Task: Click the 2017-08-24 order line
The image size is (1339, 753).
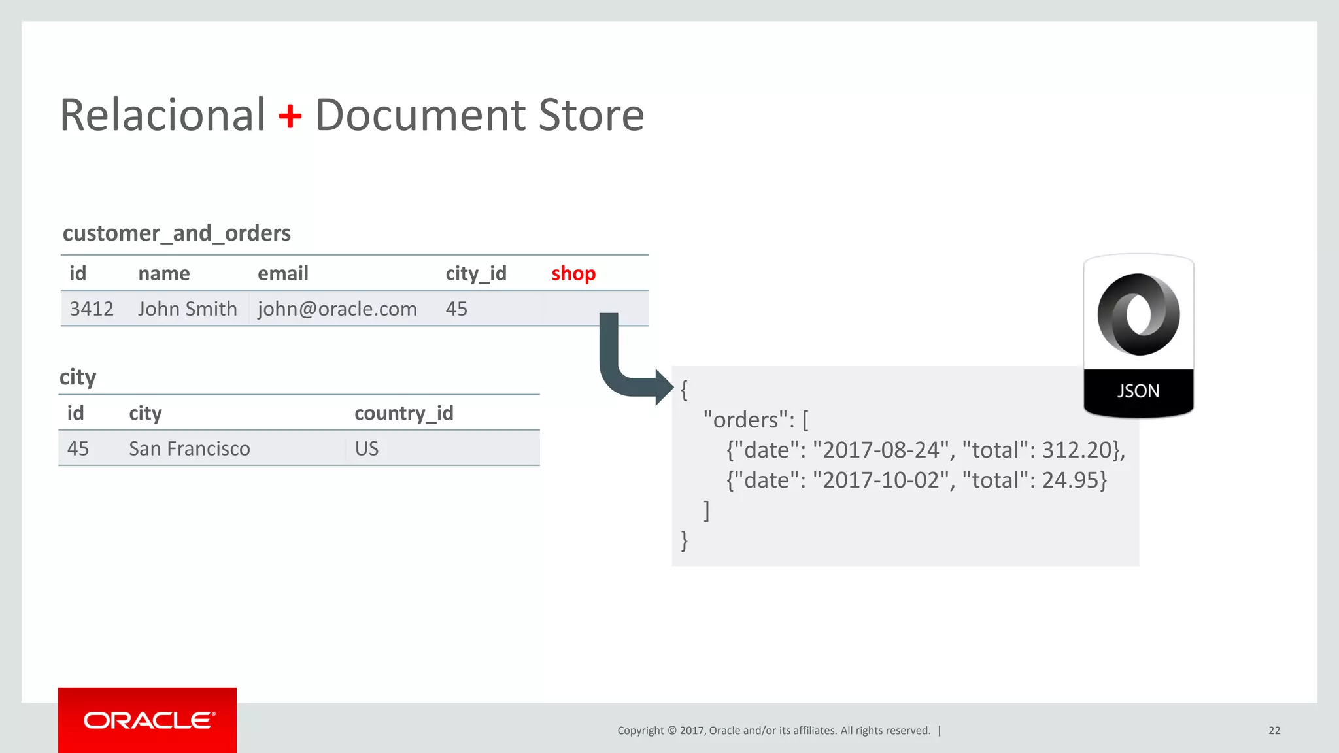Action: 924,450
